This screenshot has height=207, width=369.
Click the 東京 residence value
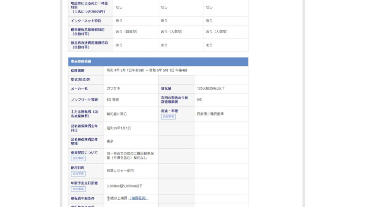click(x=110, y=141)
